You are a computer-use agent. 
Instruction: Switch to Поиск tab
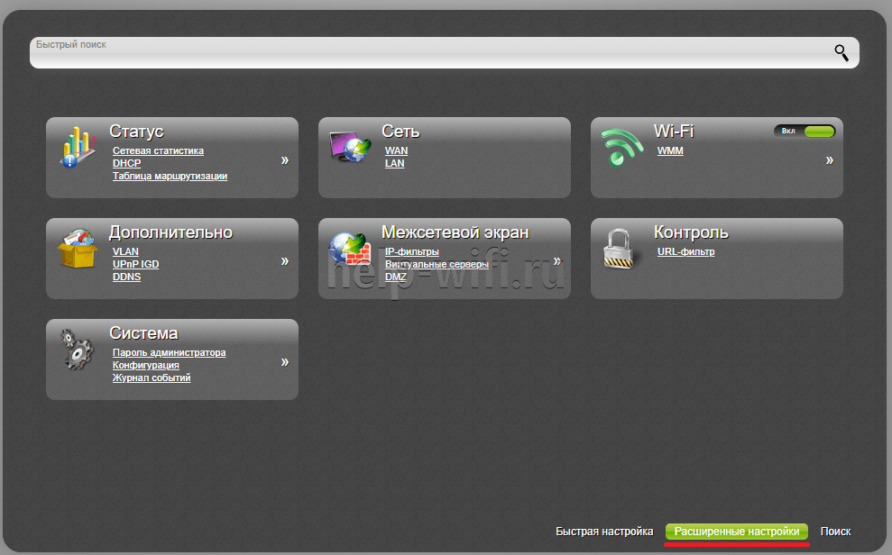coord(836,532)
